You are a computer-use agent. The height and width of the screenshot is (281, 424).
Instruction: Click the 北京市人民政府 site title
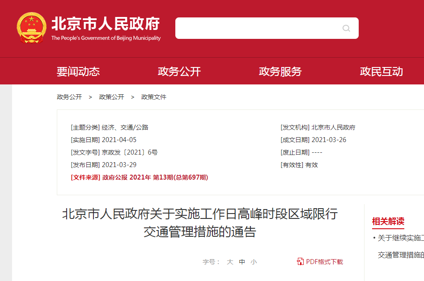tap(106, 24)
